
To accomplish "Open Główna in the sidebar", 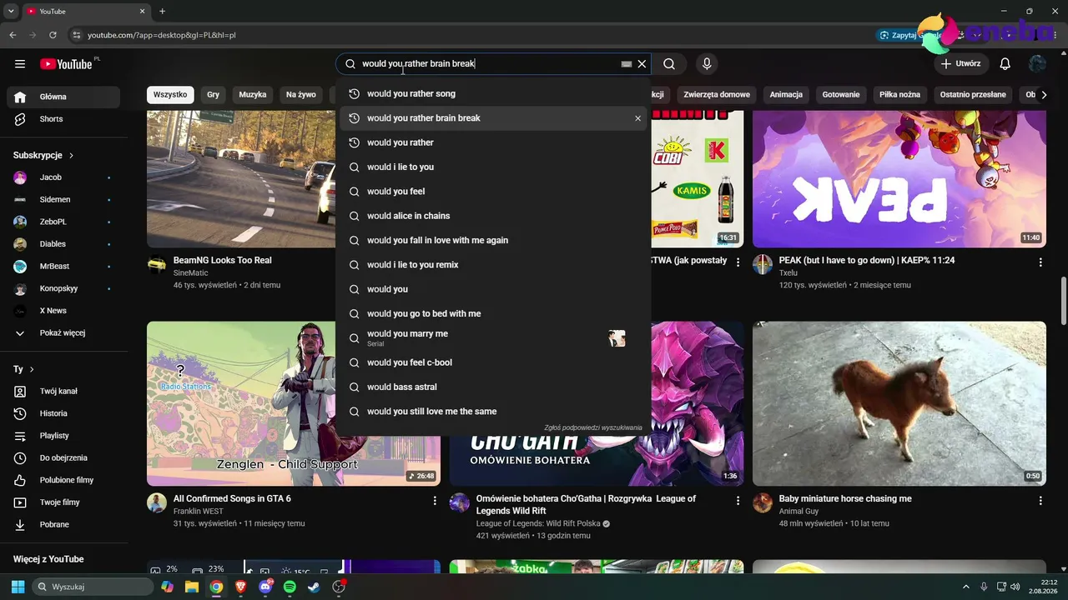I will pyautogui.click(x=63, y=97).
